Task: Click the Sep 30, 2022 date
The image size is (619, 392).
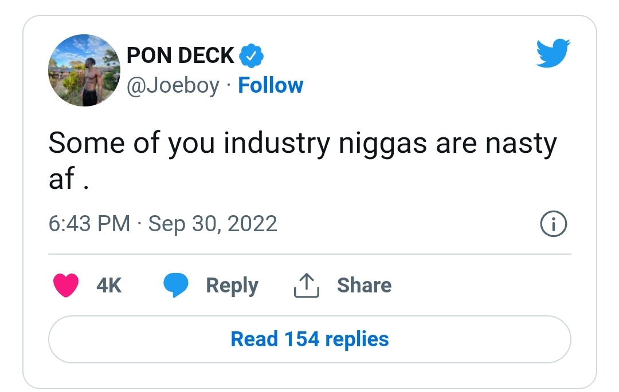Action: (x=213, y=224)
